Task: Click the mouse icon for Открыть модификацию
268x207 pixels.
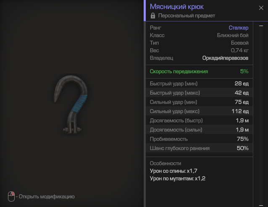Action: 11,197
